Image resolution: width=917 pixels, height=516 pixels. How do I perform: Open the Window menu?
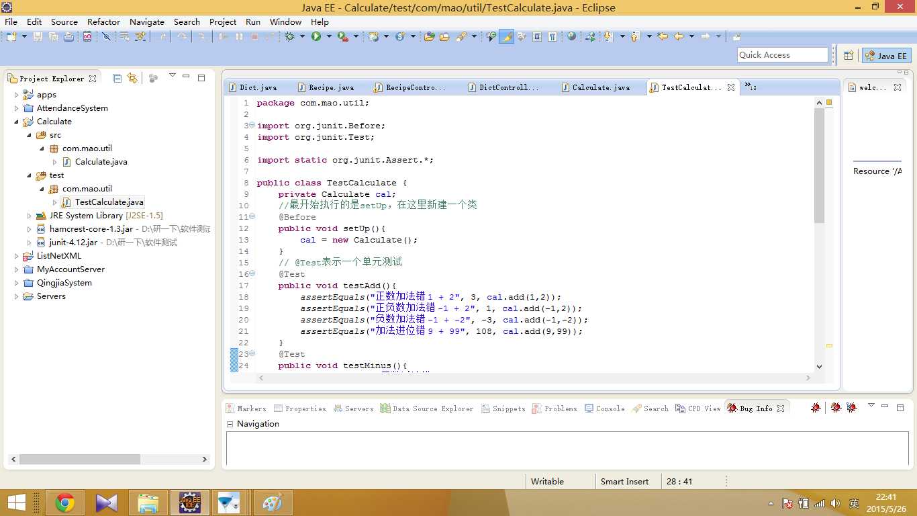pos(285,21)
